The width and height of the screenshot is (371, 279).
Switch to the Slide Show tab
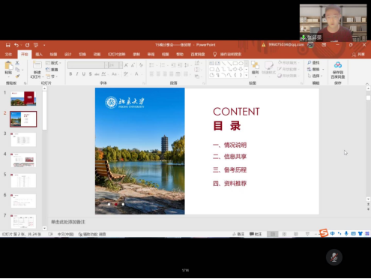116,54
